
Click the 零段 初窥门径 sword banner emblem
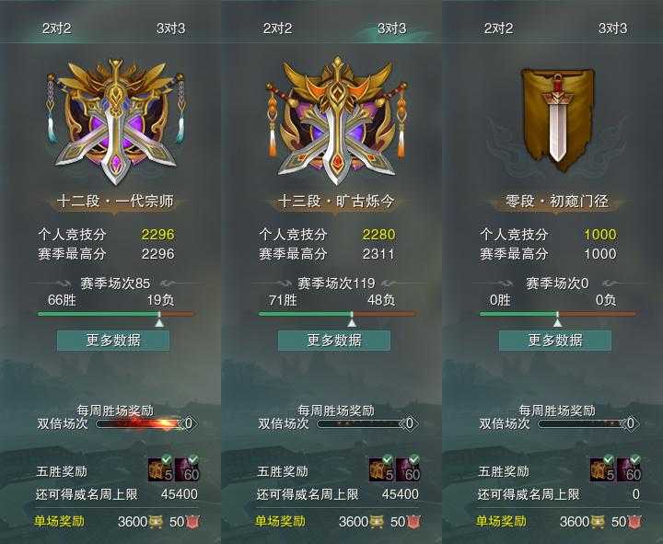(x=557, y=120)
